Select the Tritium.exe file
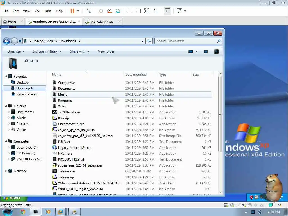 (66, 171)
